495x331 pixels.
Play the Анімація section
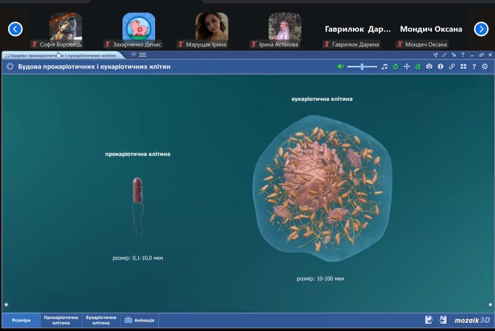(x=139, y=320)
